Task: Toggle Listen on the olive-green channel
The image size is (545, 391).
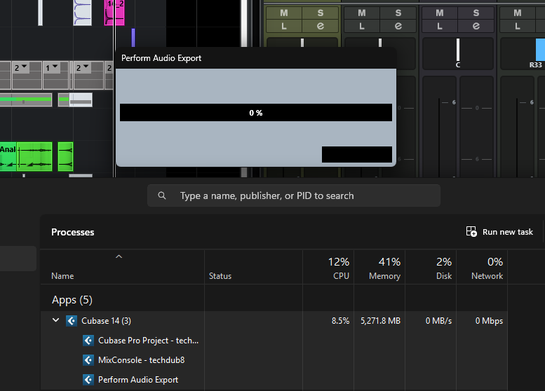Action: click(x=284, y=26)
